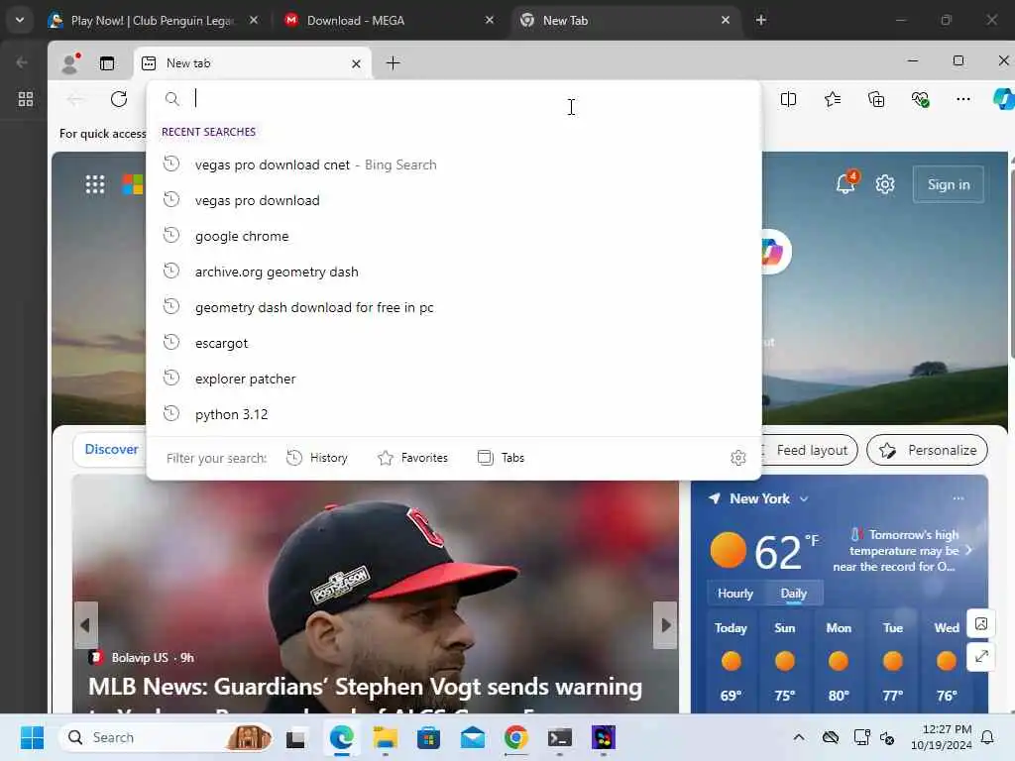Open Feed layout options
Image resolution: width=1015 pixels, height=761 pixels.
click(809, 450)
